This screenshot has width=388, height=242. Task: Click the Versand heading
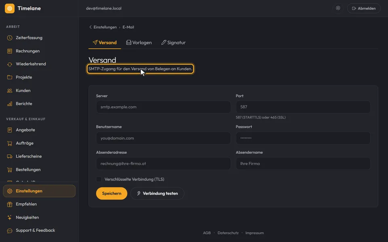pyautogui.click(x=102, y=60)
